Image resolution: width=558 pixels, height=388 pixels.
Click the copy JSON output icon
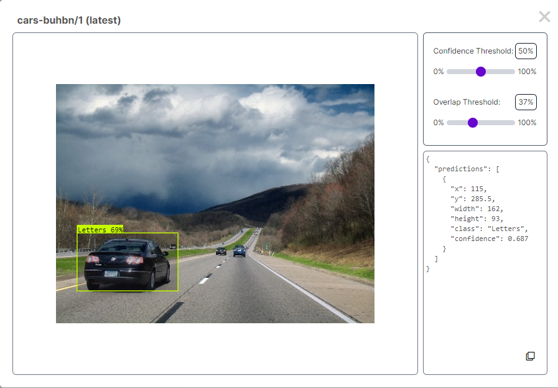point(530,356)
